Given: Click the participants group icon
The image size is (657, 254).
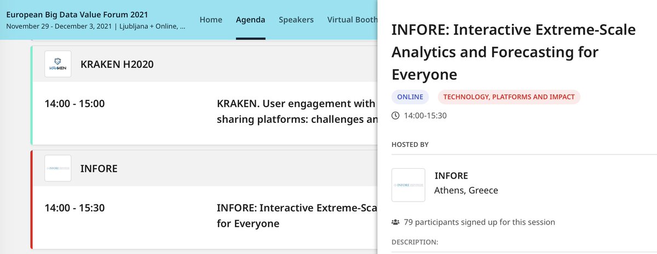Looking at the screenshot, I should [396, 222].
